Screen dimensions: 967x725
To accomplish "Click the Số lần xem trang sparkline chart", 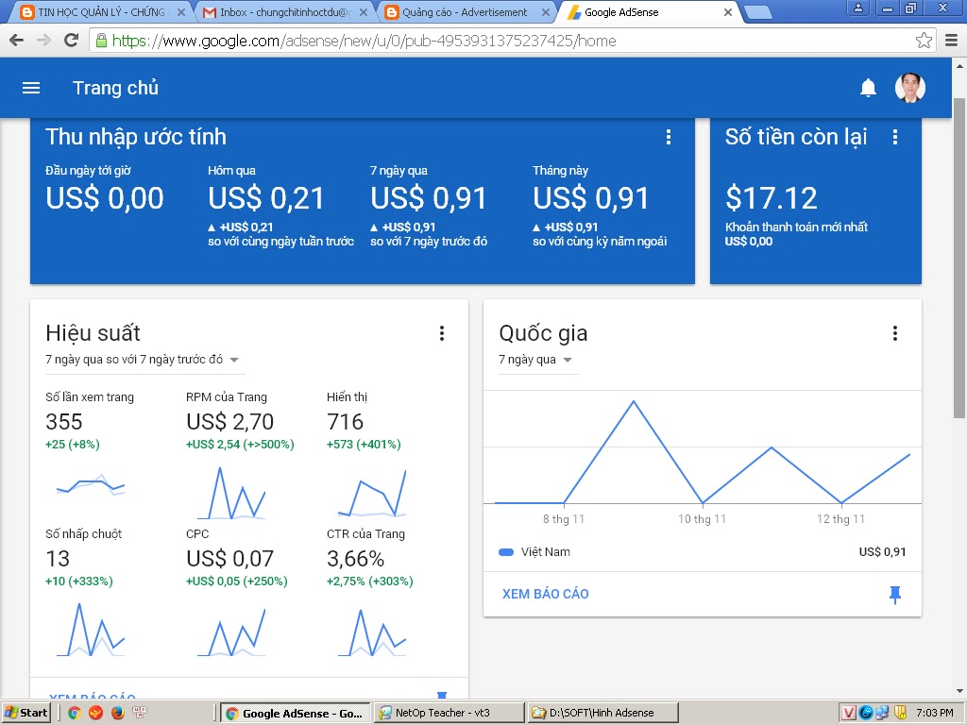I will tap(91, 485).
